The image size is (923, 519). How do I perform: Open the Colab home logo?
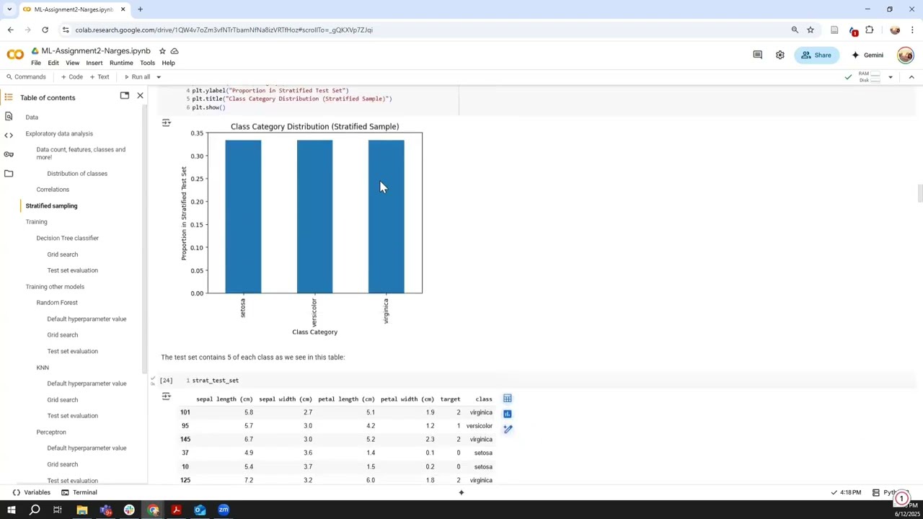click(15, 55)
